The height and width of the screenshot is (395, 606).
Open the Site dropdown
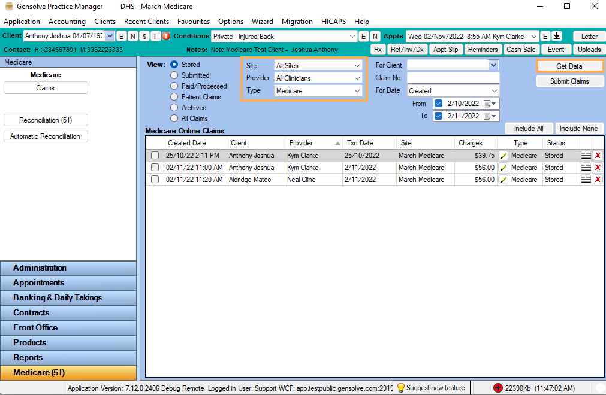(x=318, y=66)
